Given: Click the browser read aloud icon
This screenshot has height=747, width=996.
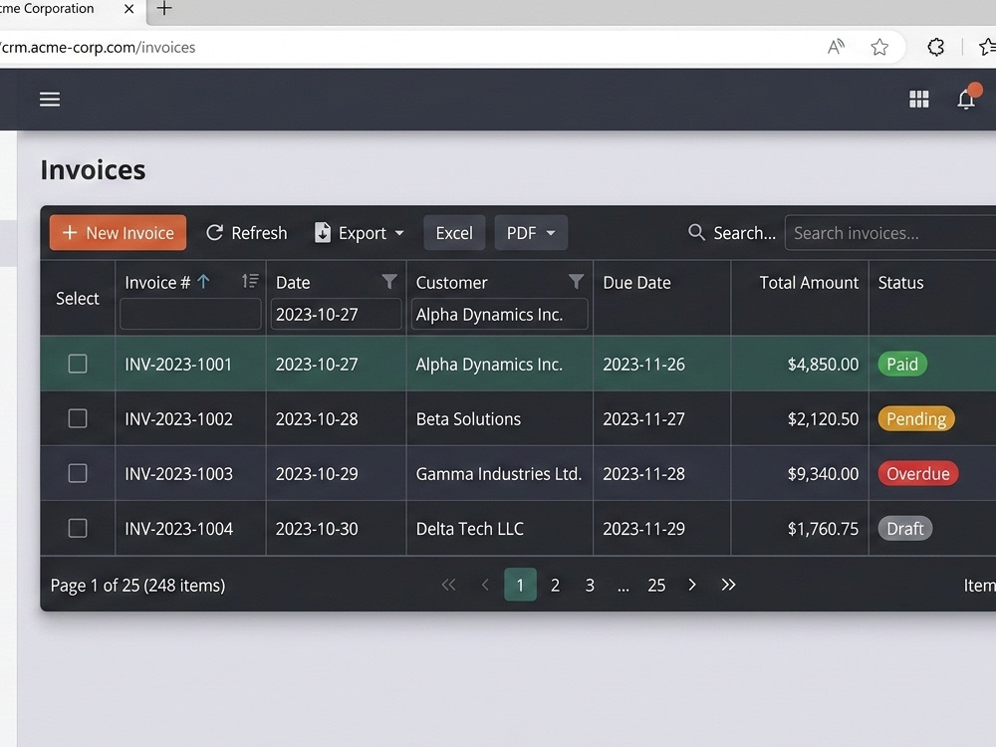Looking at the screenshot, I should pyautogui.click(x=836, y=47).
